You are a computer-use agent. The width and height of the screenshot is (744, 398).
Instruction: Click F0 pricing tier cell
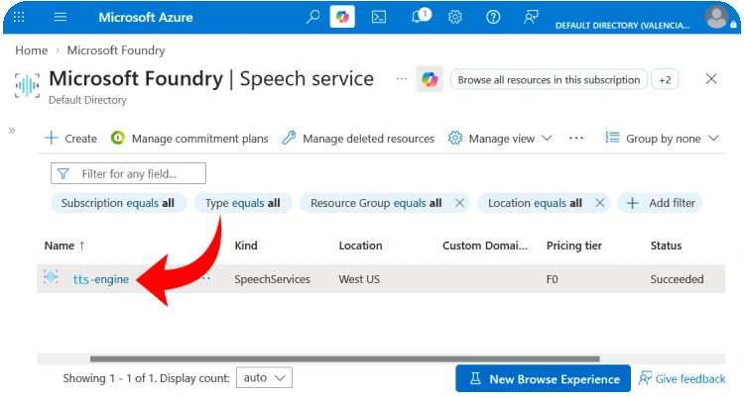pyautogui.click(x=552, y=279)
